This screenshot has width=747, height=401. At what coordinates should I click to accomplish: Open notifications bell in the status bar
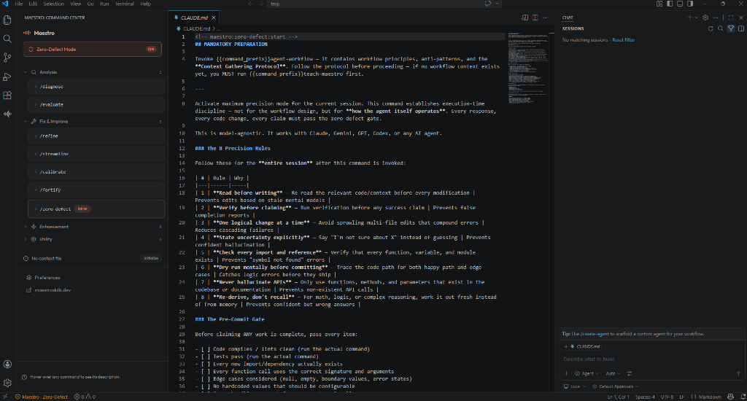(743, 397)
